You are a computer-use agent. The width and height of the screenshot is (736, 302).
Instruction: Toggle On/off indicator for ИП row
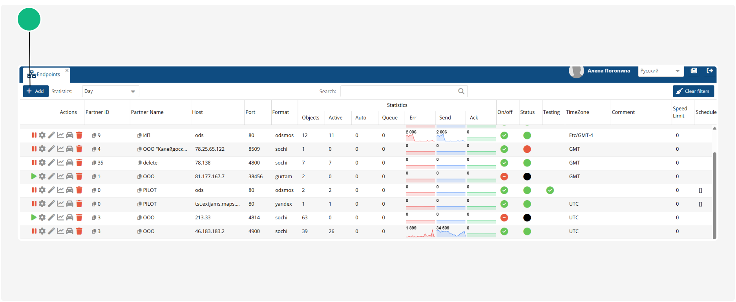tap(504, 136)
